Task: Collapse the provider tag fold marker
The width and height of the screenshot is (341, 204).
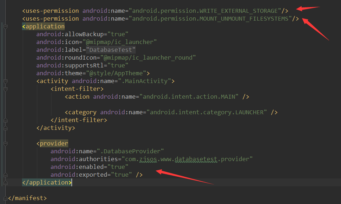Action: coord(5,144)
